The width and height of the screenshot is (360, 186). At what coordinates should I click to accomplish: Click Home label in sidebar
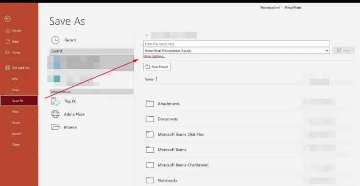16,31
